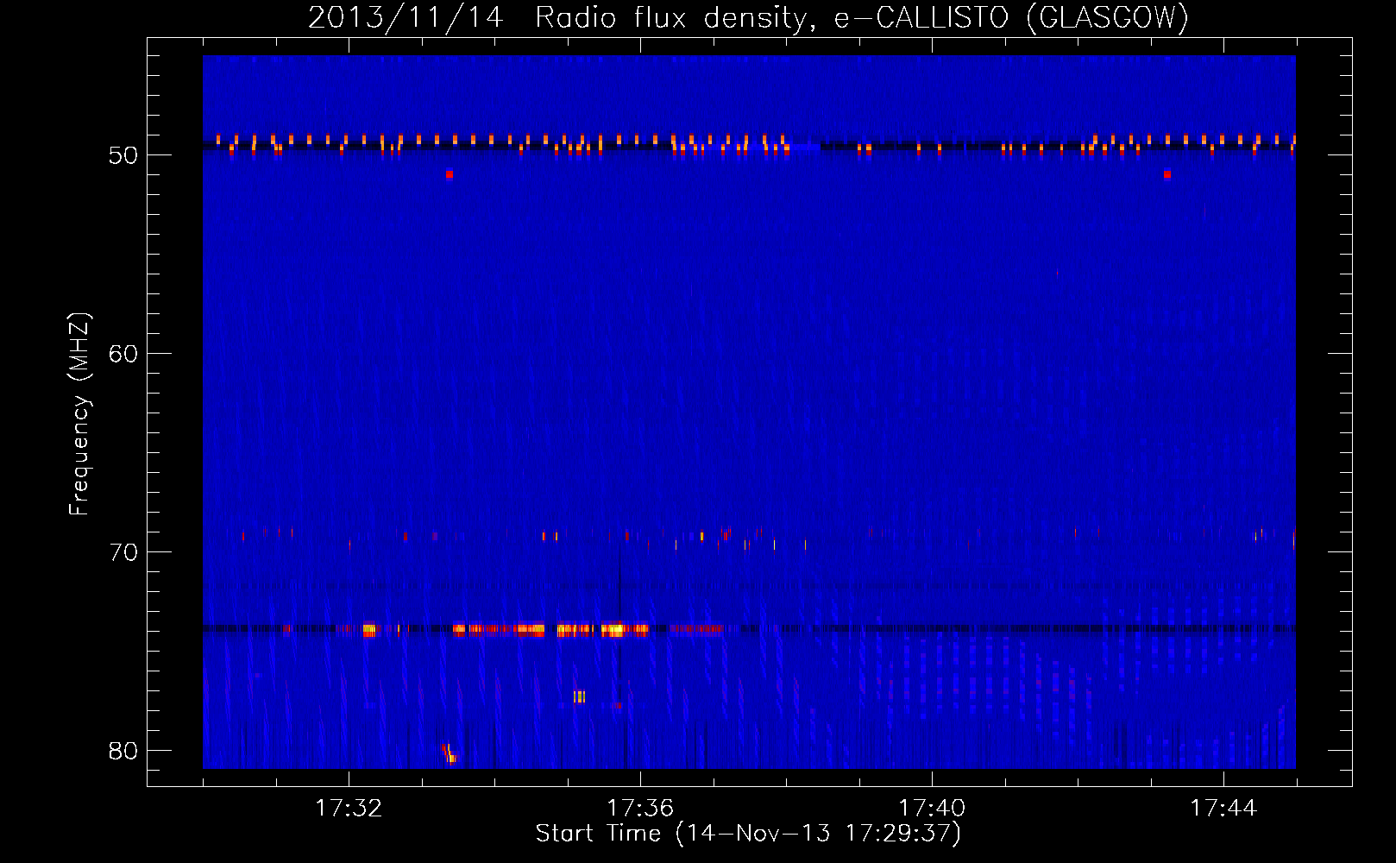The width and height of the screenshot is (1396, 863).
Task: Click the plot title 'Radio flux density, e-CALLISTO (GLASGOW)'
Action: (x=861, y=17)
